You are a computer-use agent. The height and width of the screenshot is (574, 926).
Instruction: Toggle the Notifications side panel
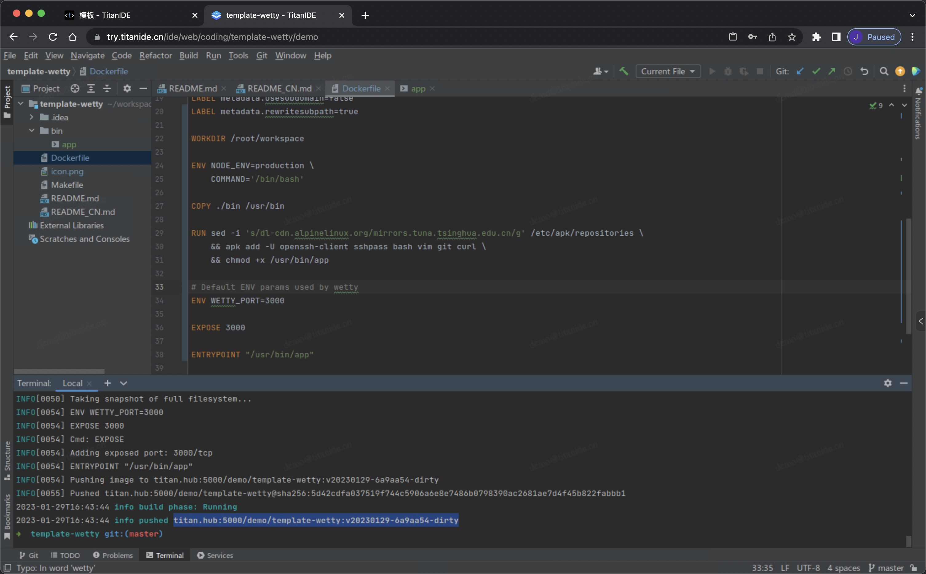[x=918, y=114]
